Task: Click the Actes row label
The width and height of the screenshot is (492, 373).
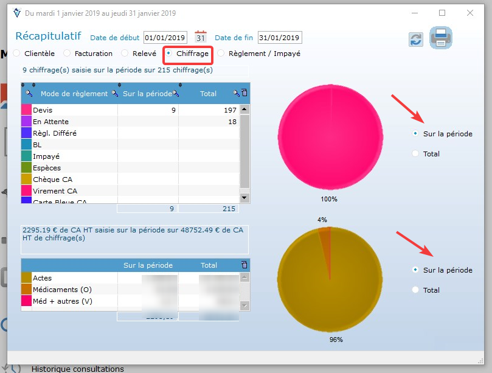Action: click(x=43, y=278)
